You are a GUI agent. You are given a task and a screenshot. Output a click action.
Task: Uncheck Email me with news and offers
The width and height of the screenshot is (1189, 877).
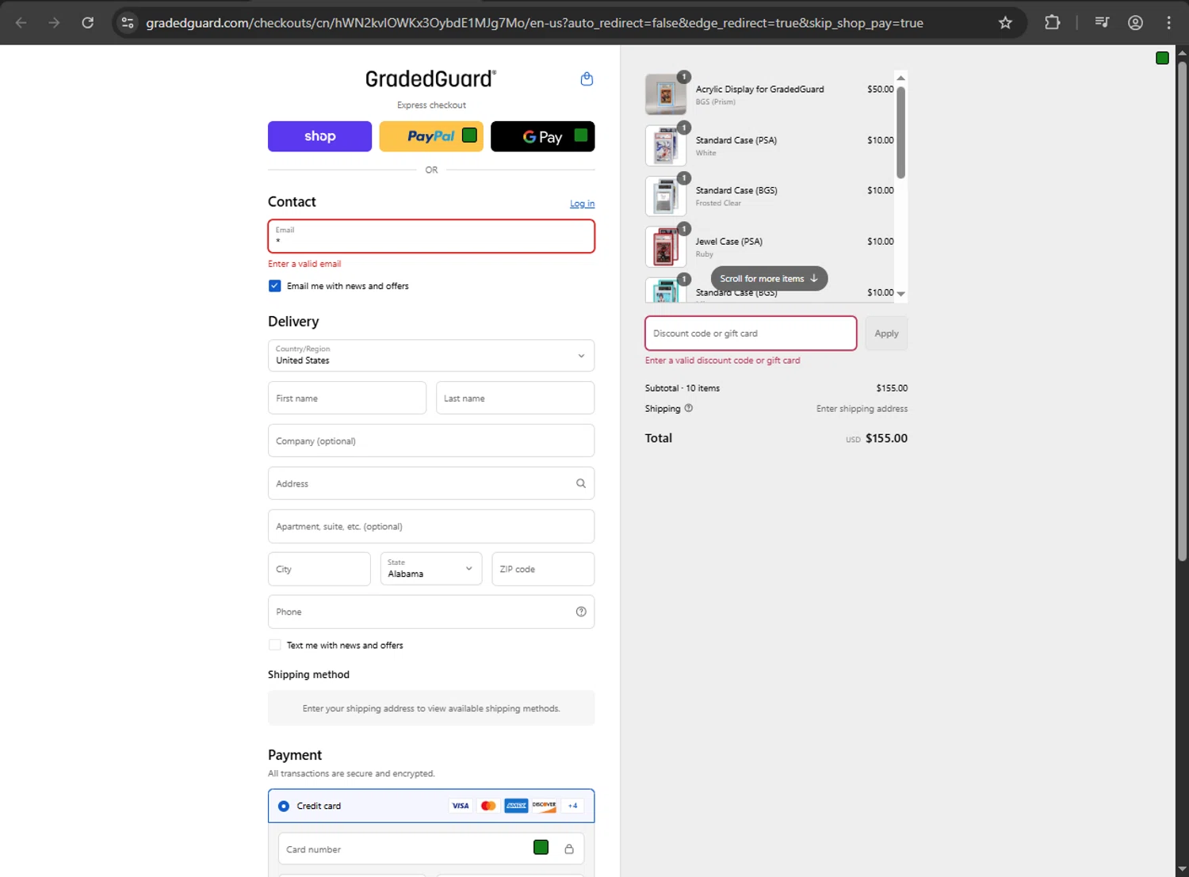pos(274,286)
